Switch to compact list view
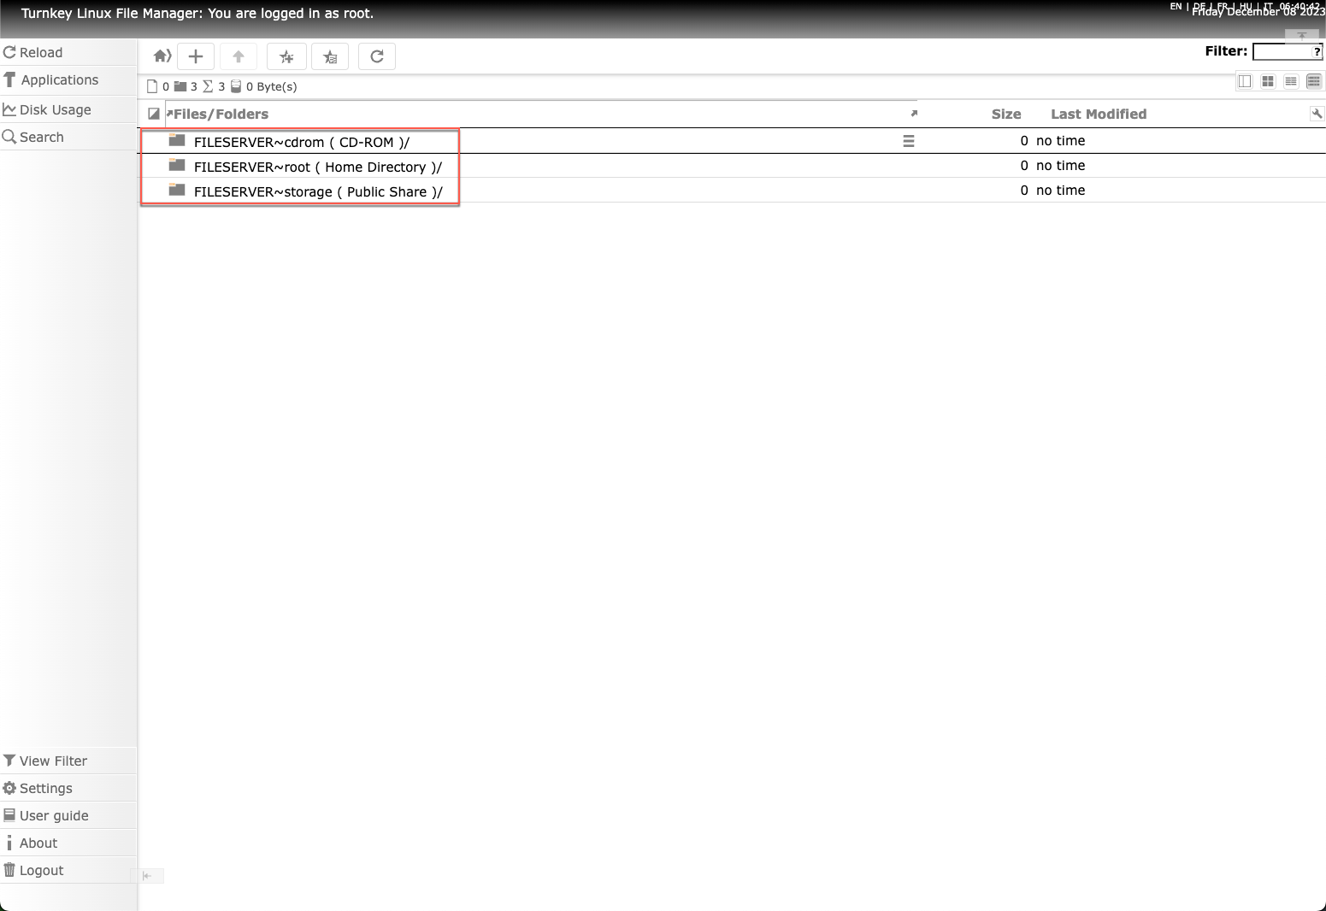The width and height of the screenshot is (1326, 911). (x=1290, y=81)
